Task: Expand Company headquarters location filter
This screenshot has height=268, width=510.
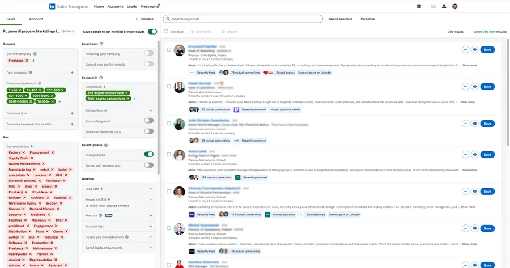Action: [72, 124]
